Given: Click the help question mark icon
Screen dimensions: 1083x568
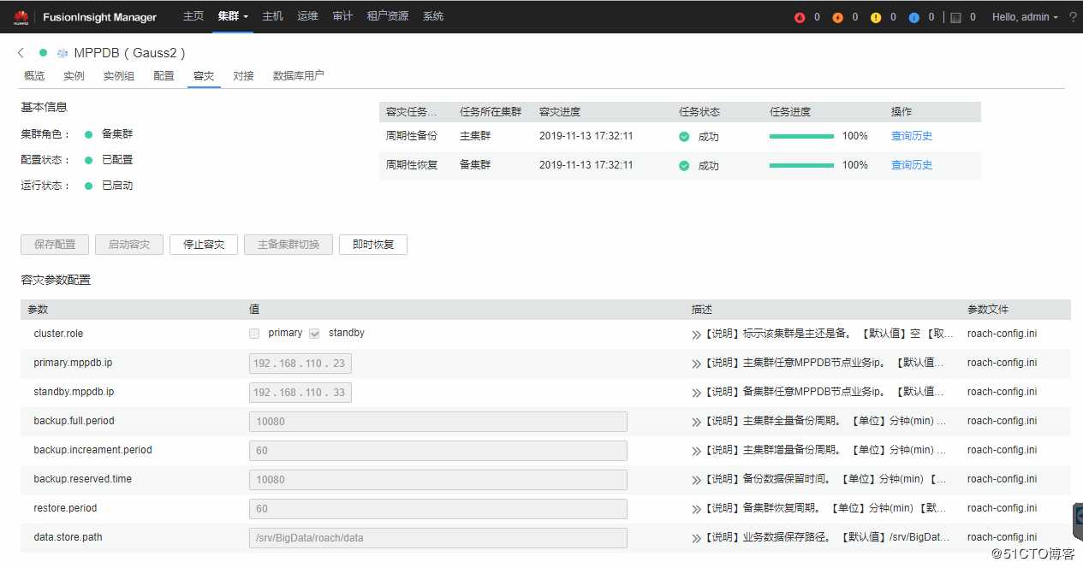Looking at the screenshot, I should (x=1074, y=15).
